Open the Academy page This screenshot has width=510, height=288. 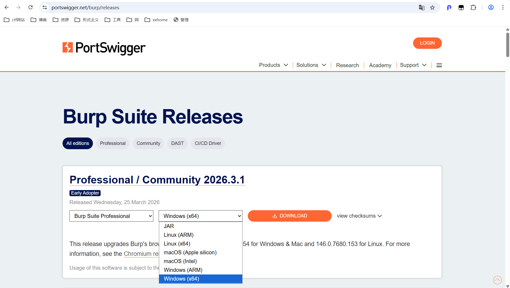click(380, 65)
